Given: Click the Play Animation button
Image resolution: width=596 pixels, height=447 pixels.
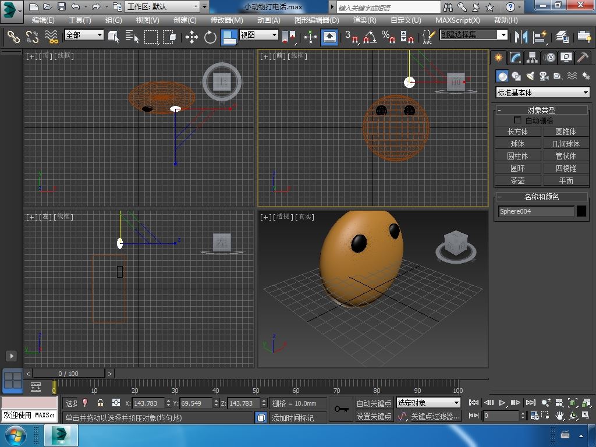Looking at the screenshot, I should [502, 403].
